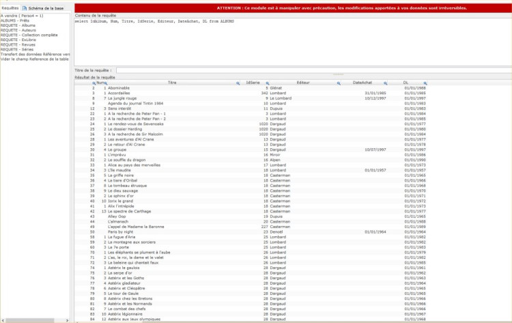Screen dimensions: 512x323
Task: Click the 'Le spectre de Carthage' title
Action: 129,211
